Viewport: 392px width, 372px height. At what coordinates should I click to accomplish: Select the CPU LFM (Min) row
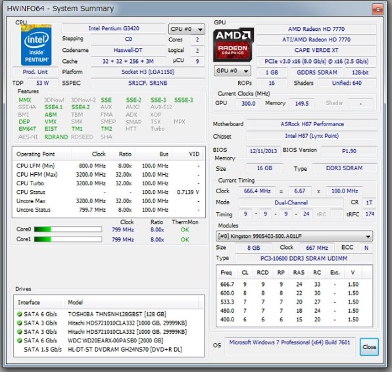click(x=109, y=166)
